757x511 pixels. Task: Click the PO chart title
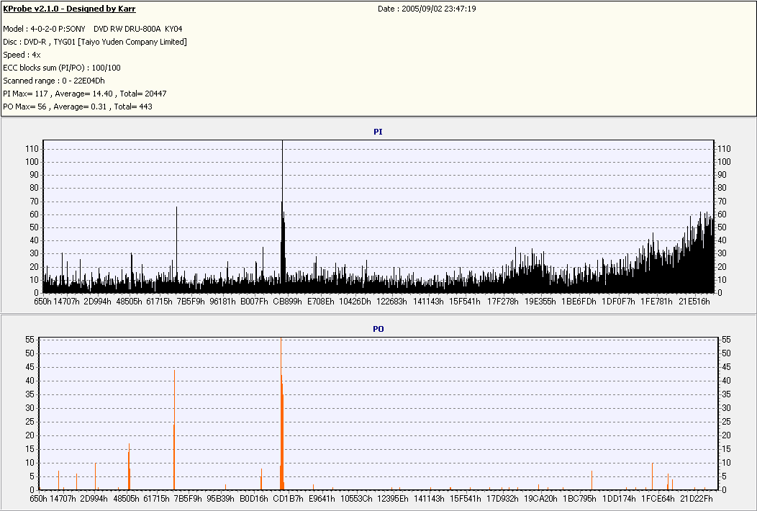[378, 329]
